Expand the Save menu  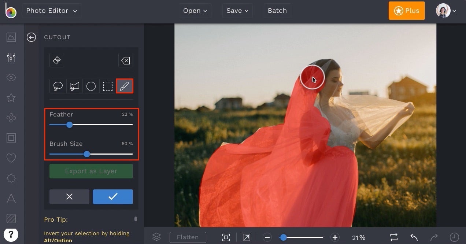237,11
